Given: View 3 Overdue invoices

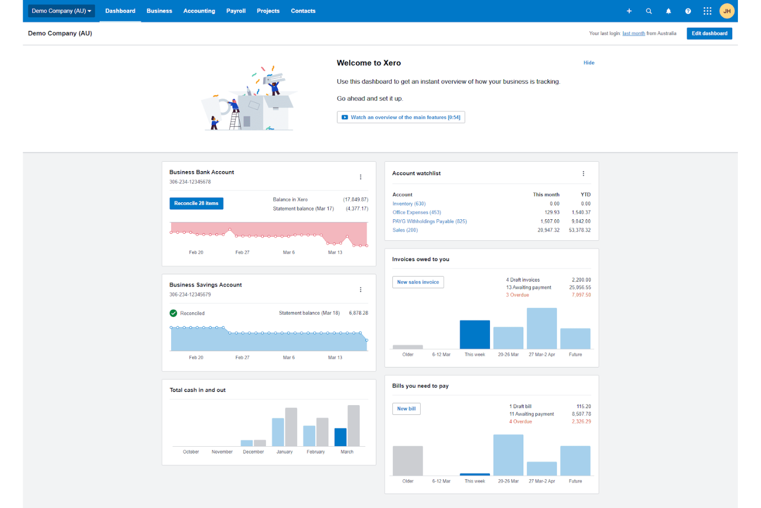Looking at the screenshot, I should tap(517, 295).
